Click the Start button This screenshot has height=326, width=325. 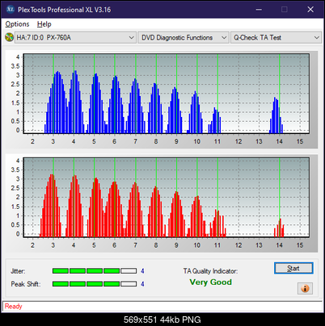pos(293,268)
